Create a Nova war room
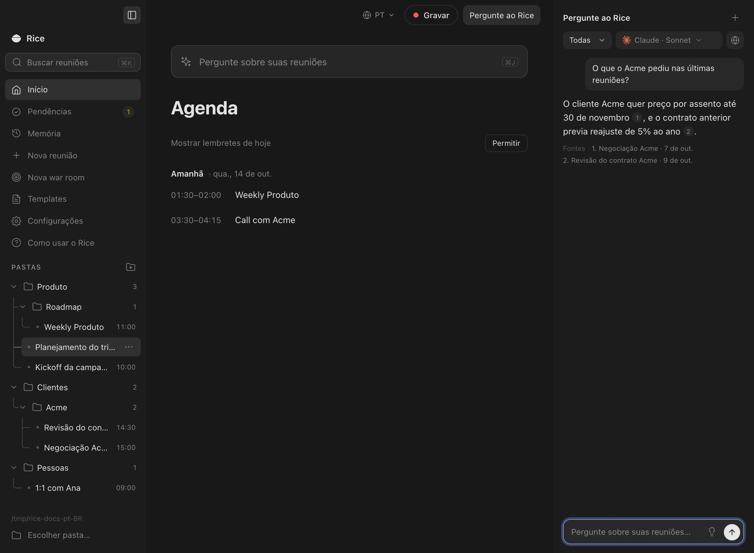This screenshot has height=553, width=754. coord(73,178)
